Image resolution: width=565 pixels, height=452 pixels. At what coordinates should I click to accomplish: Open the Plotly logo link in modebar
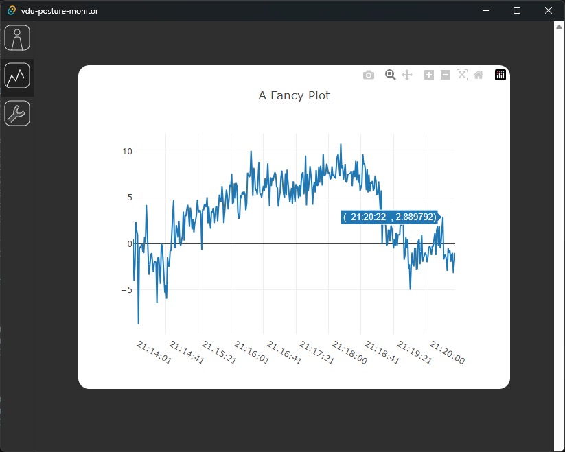click(x=500, y=75)
